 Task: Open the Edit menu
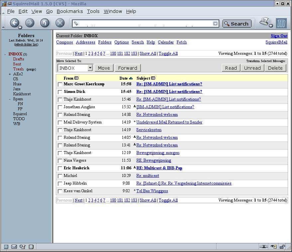[x=23, y=11]
